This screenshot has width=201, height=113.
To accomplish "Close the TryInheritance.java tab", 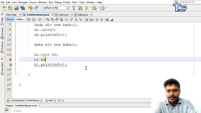I will click(x=52, y=15).
